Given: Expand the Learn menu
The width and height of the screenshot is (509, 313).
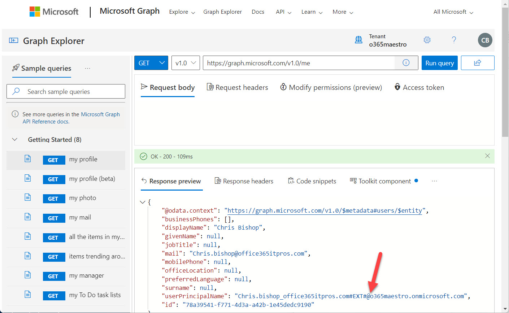Looking at the screenshot, I should click(x=312, y=12).
